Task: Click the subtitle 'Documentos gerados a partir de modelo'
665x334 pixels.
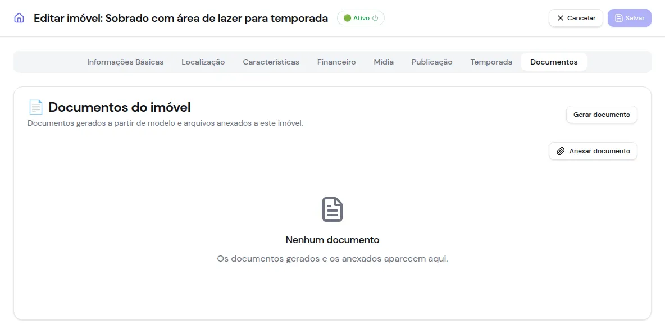Action: point(165,123)
